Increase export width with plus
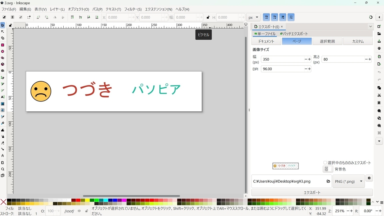 click(309, 59)
